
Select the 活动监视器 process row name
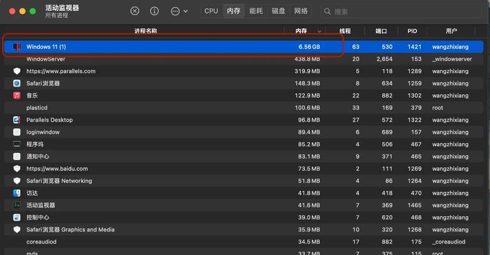coord(41,205)
